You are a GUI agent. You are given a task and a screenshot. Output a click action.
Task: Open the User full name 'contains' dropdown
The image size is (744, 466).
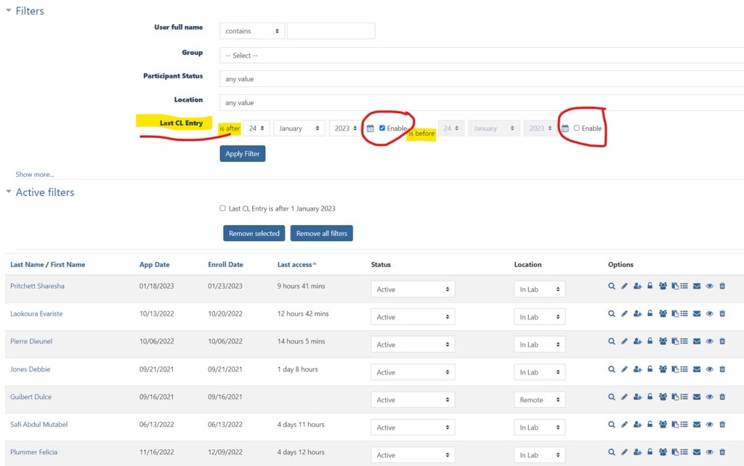tap(252, 31)
